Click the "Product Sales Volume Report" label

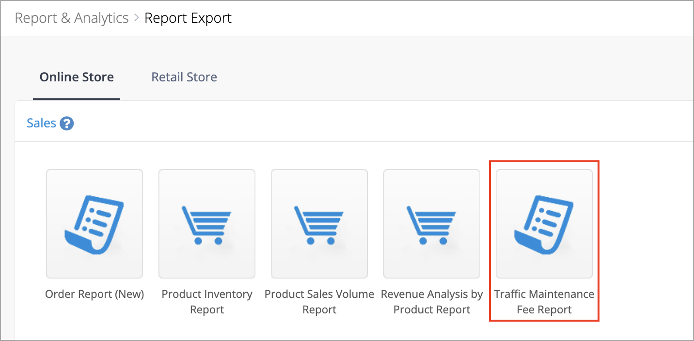(319, 302)
